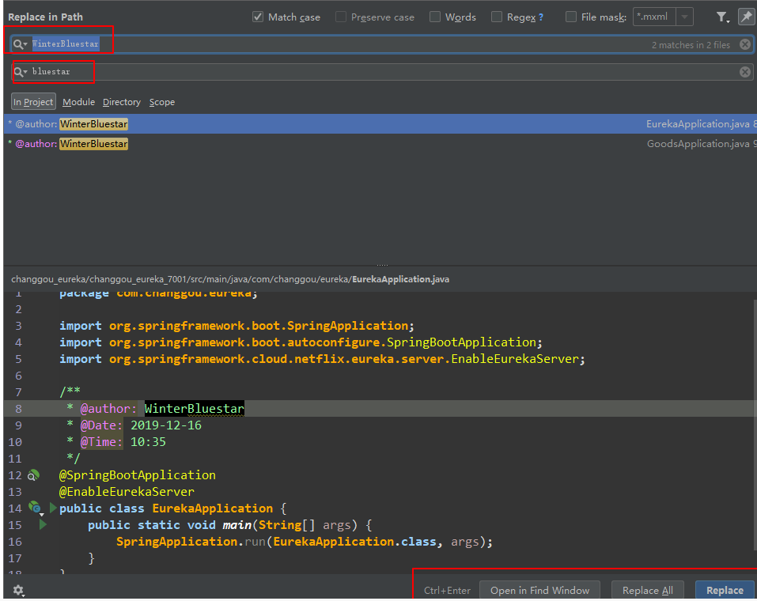Enable the File mask checkbox
The image size is (757, 601).
coord(571,17)
